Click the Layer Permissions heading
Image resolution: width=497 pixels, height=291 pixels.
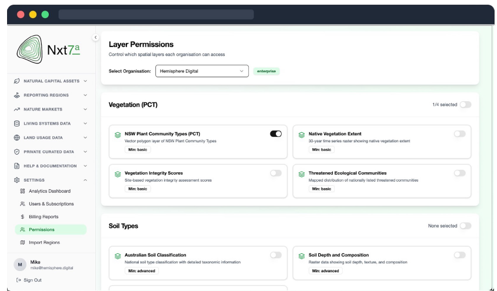(x=141, y=44)
